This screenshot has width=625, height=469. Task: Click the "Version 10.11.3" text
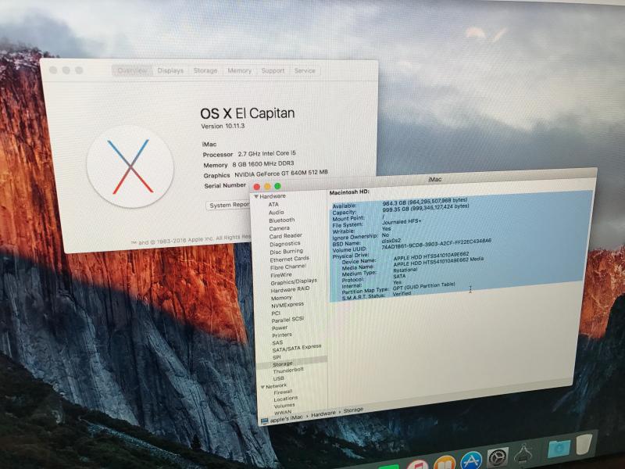pos(223,126)
